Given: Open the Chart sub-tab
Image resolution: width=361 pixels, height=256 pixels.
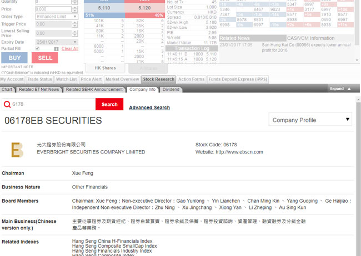Looking at the screenshot, I should (7, 89).
